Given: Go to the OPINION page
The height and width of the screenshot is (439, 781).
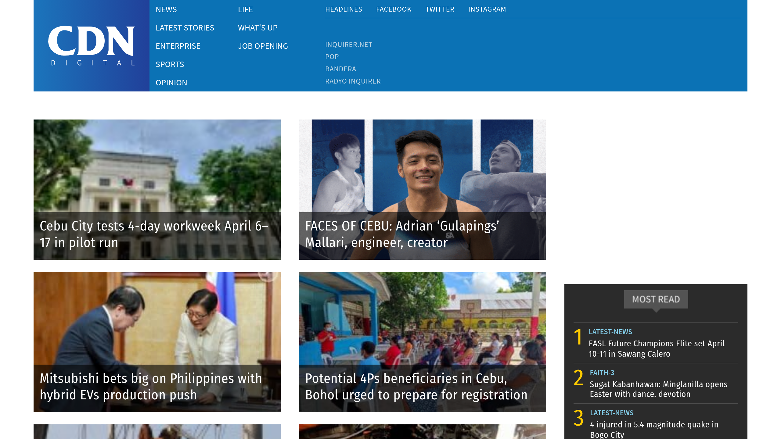Looking at the screenshot, I should click(x=171, y=83).
